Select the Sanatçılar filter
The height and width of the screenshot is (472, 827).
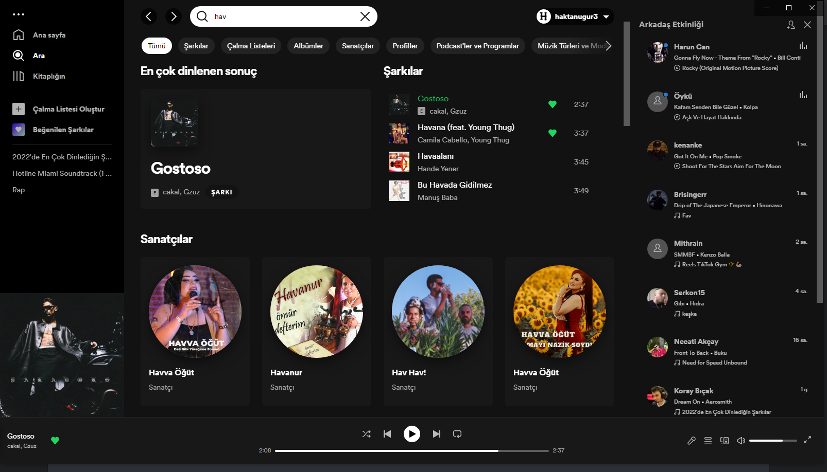(358, 46)
